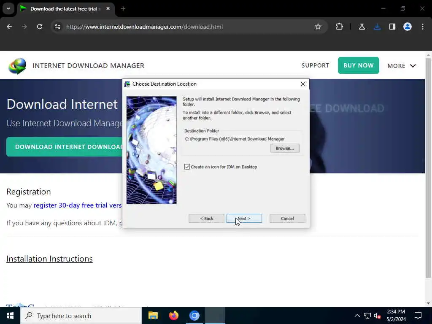Open the SUPPORT page link
Image resolution: width=432 pixels, height=324 pixels.
pos(315,65)
